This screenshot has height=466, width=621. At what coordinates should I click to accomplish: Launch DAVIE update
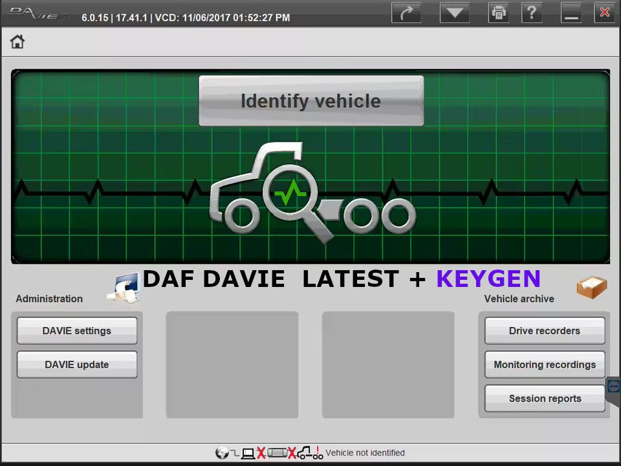click(x=76, y=365)
